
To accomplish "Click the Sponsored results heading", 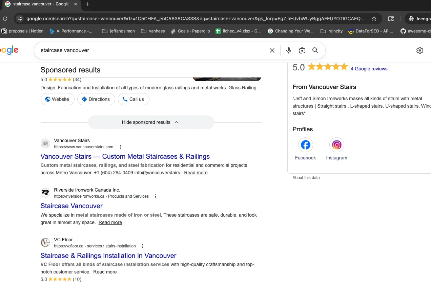I will coord(70,70).
